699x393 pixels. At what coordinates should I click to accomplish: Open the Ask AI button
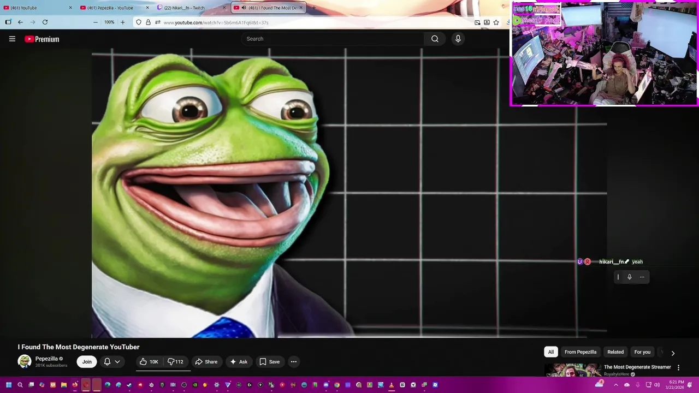(x=239, y=361)
